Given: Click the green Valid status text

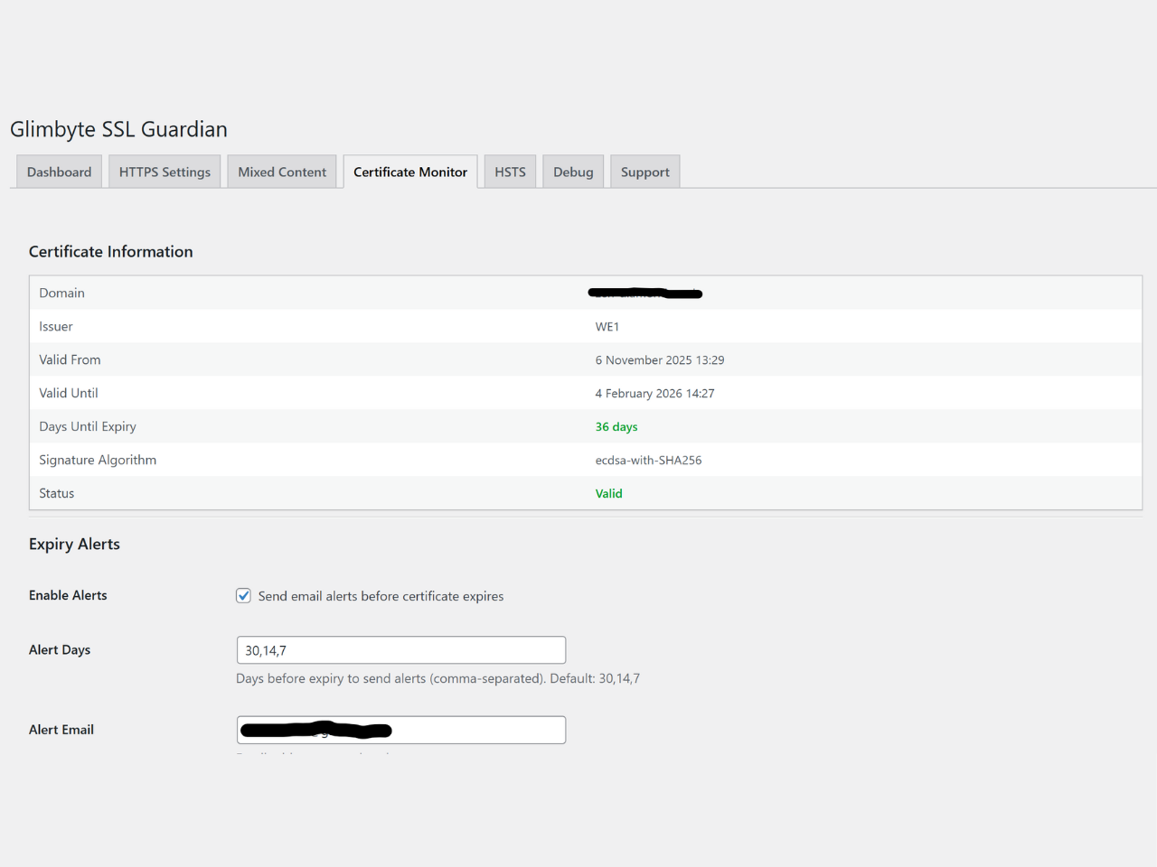Looking at the screenshot, I should pyautogui.click(x=608, y=494).
